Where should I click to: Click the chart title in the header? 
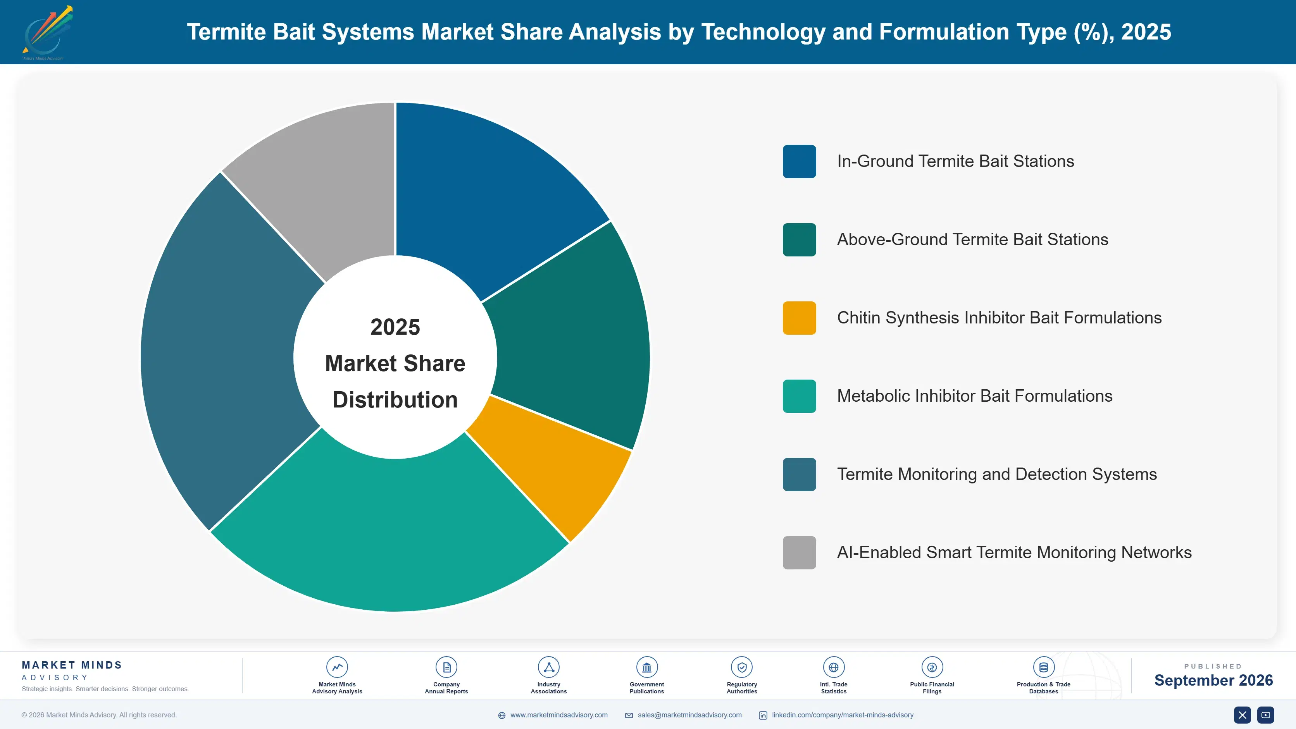click(x=679, y=32)
